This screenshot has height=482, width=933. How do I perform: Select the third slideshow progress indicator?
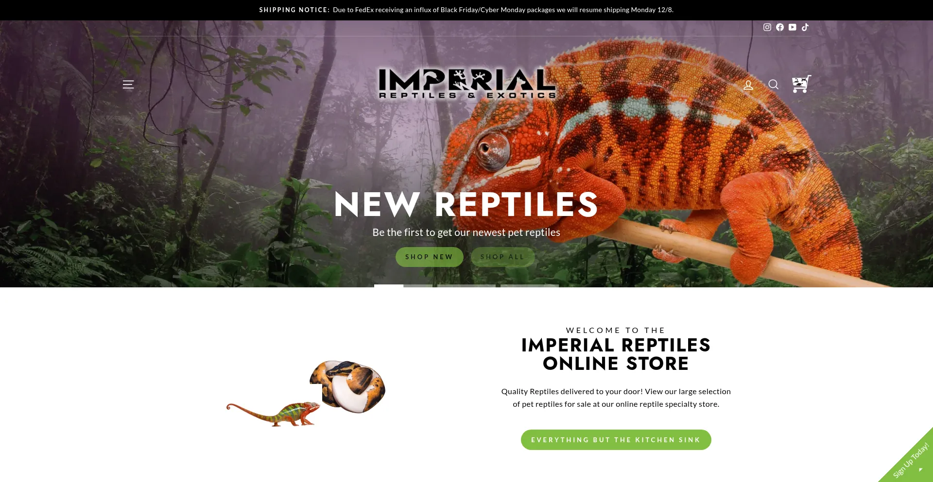tap(530, 285)
